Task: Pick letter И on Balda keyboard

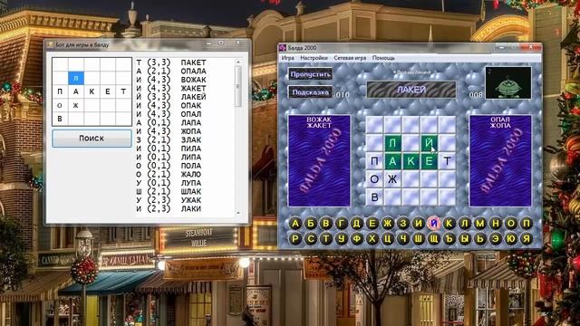Action: tap(419, 224)
